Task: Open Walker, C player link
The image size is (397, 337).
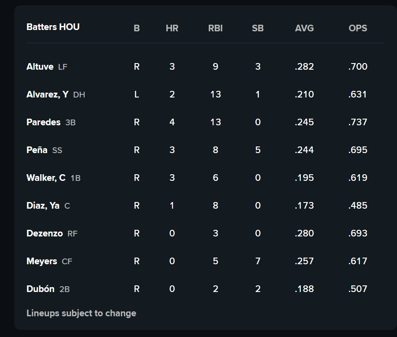Action: (x=46, y=178)
